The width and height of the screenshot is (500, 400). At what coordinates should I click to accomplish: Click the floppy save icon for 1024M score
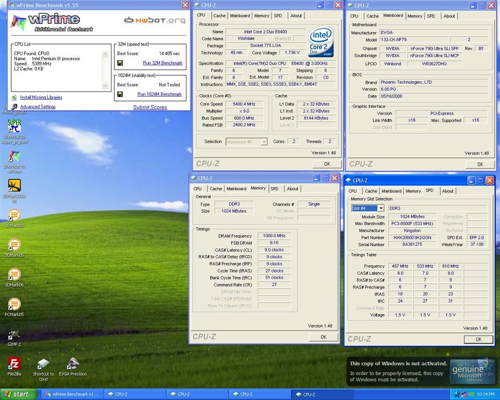pos(120,94)
